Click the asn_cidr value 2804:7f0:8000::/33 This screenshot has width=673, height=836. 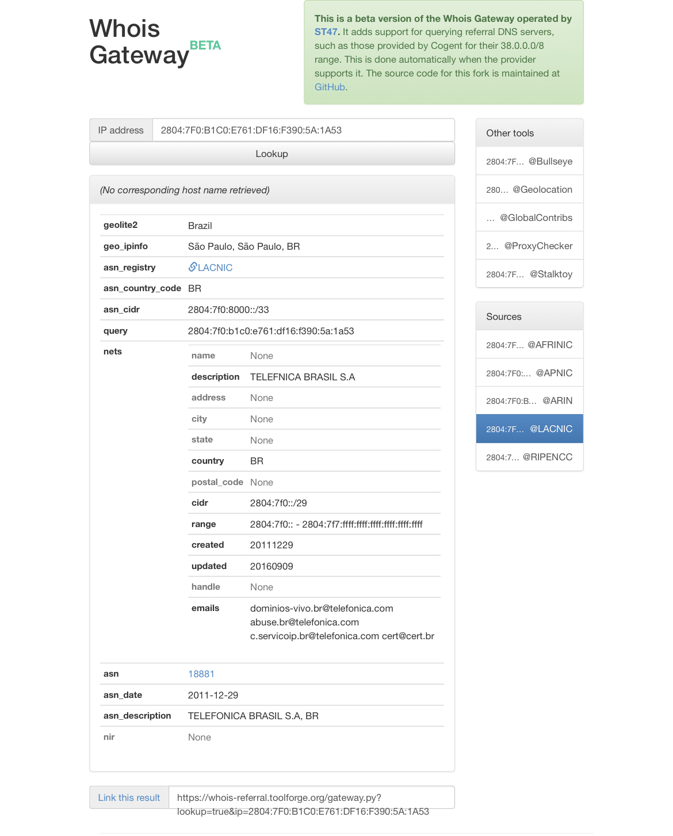[228, 310]
